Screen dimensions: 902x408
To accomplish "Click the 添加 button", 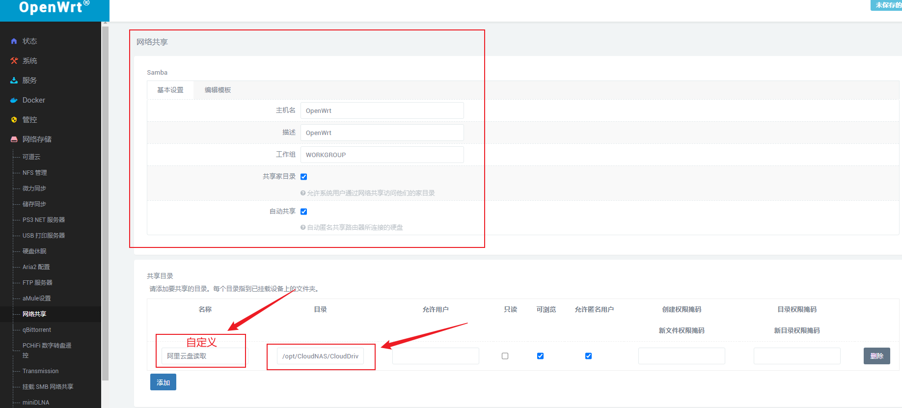I will click(x=163, y=382).
